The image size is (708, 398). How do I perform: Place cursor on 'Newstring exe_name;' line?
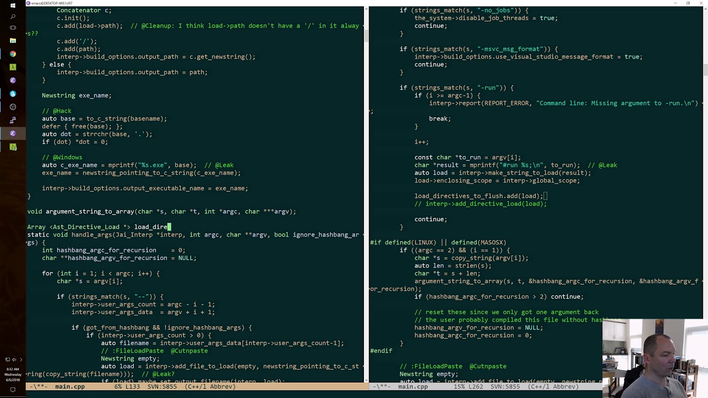(77, 95)
